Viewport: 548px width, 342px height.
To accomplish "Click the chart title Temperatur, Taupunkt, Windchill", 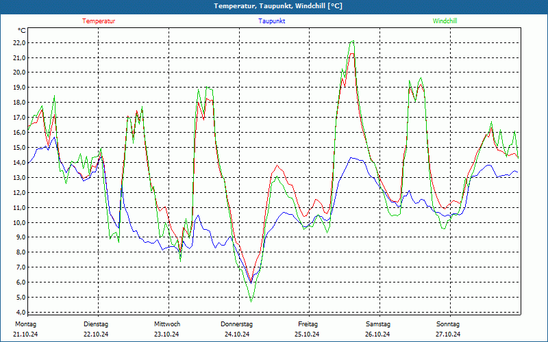I will point(278,6).
